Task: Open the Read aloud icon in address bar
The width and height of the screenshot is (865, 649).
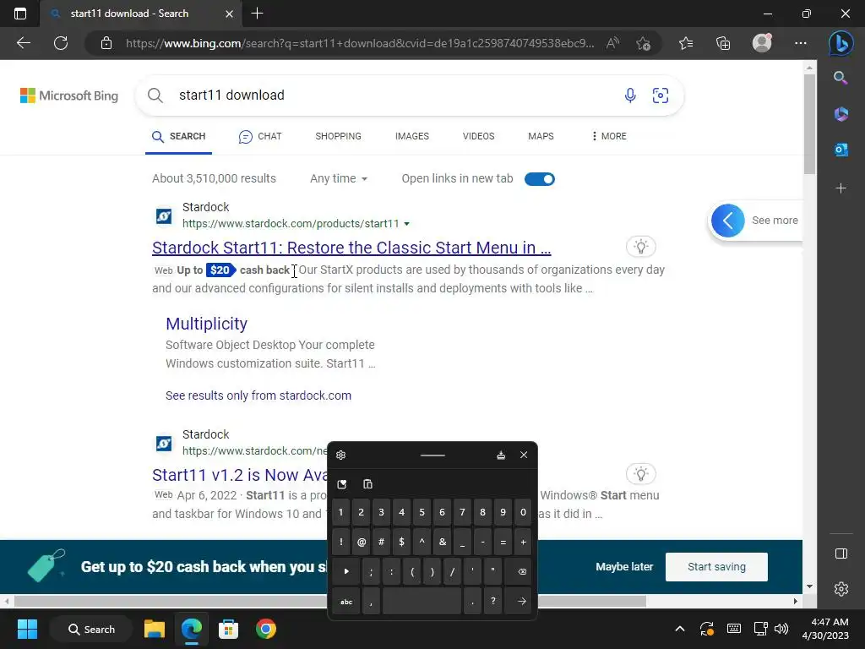Action: (x=612, y=43)
